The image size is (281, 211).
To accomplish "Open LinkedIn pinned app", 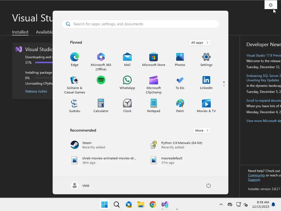I will click(x=206, y=83).
